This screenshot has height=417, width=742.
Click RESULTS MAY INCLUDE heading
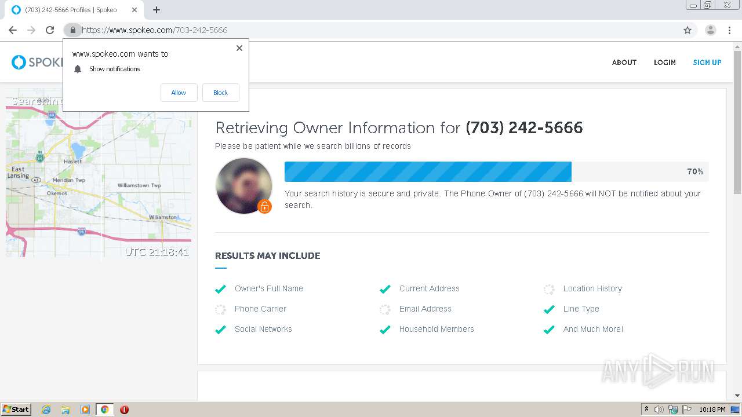(x=267, y=255)
